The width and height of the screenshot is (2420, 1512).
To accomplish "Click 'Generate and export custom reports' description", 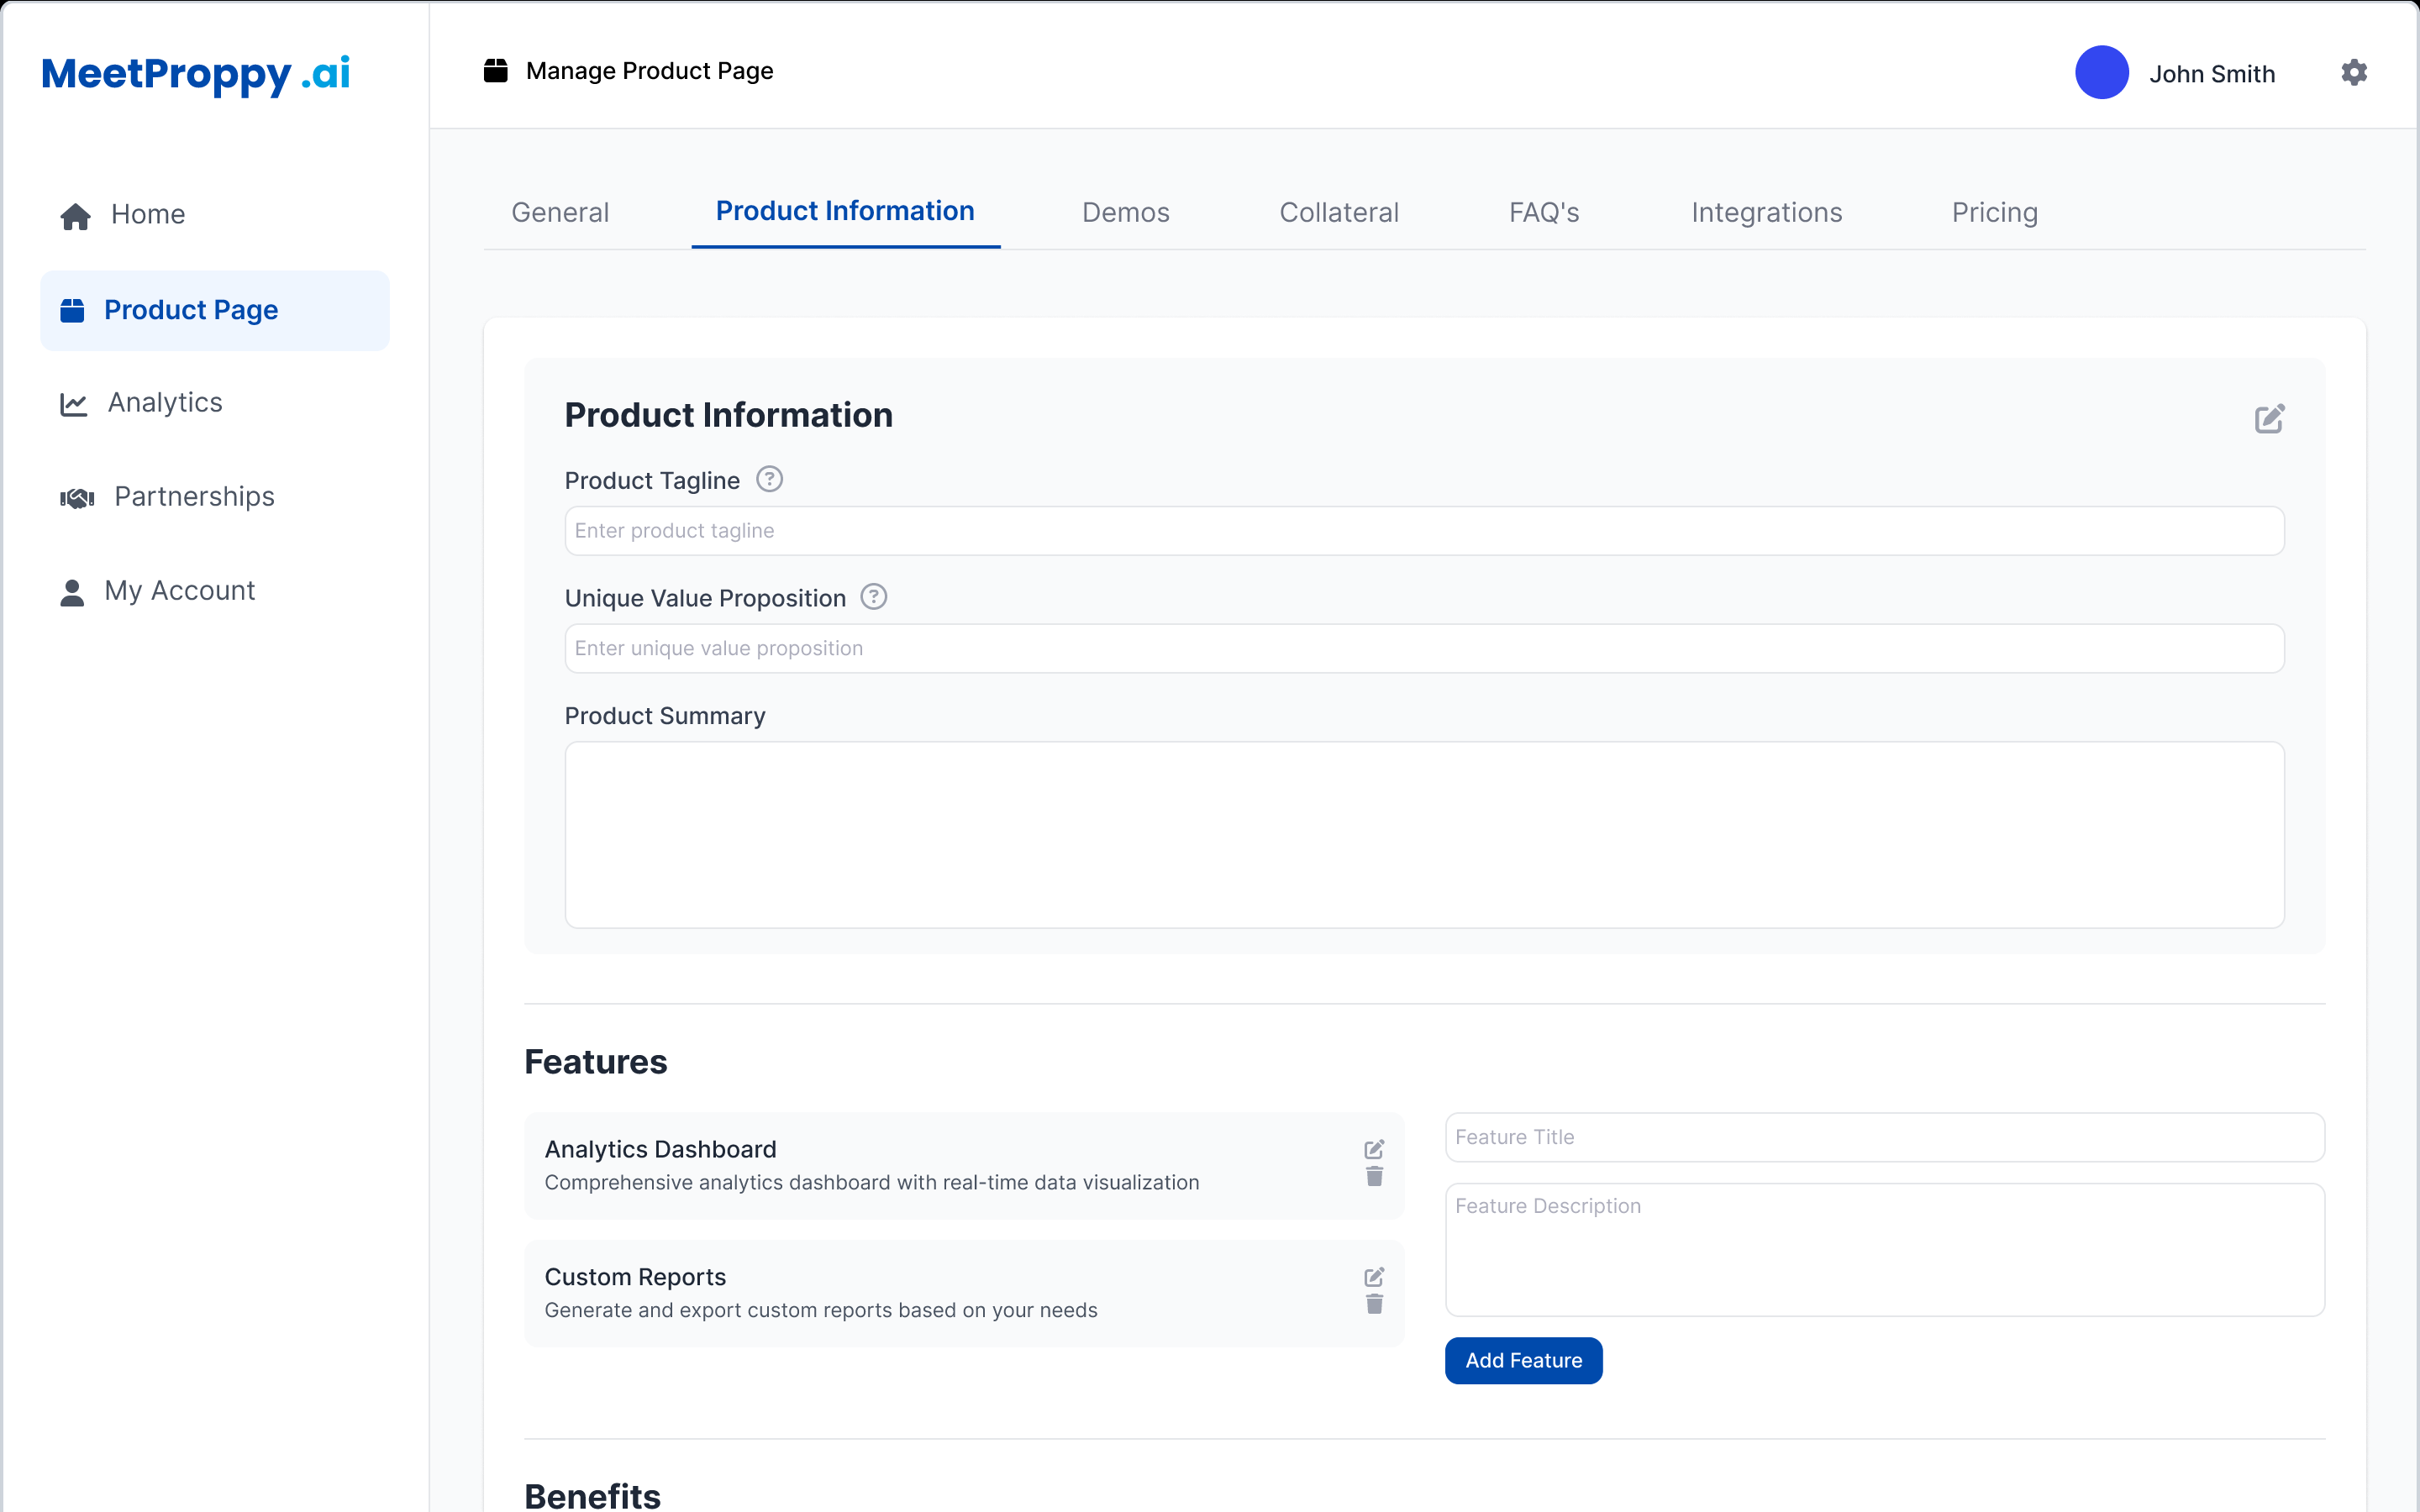I will pos(820,1310).
